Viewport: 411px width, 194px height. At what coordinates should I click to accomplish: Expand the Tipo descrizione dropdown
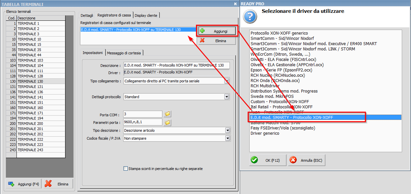[227, 130]
